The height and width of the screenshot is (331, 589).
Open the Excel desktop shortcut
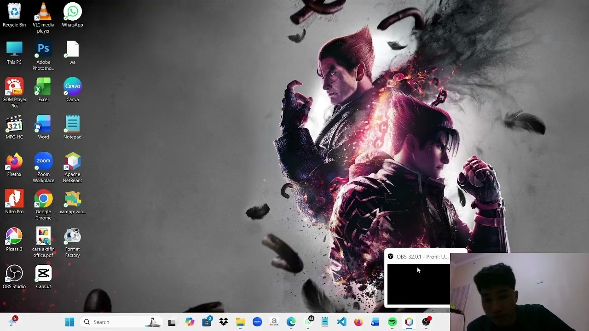[x=43, y=90]
